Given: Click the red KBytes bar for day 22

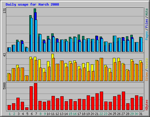Looking at the screenshot, I should point(101,101).
